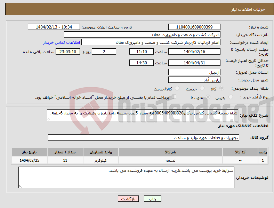
Task: Click the general description text area
Action: (143, 115)
